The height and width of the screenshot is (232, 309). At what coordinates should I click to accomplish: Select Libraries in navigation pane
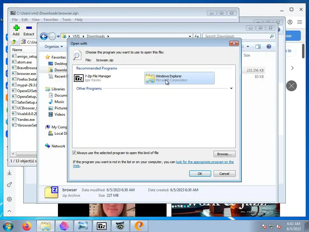tap(58, 89)
